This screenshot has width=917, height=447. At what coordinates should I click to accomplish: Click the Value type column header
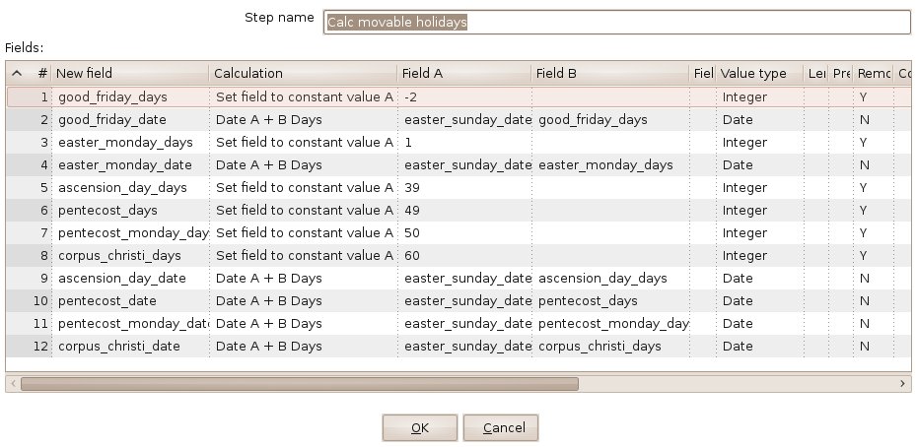(x=759, y=73)
